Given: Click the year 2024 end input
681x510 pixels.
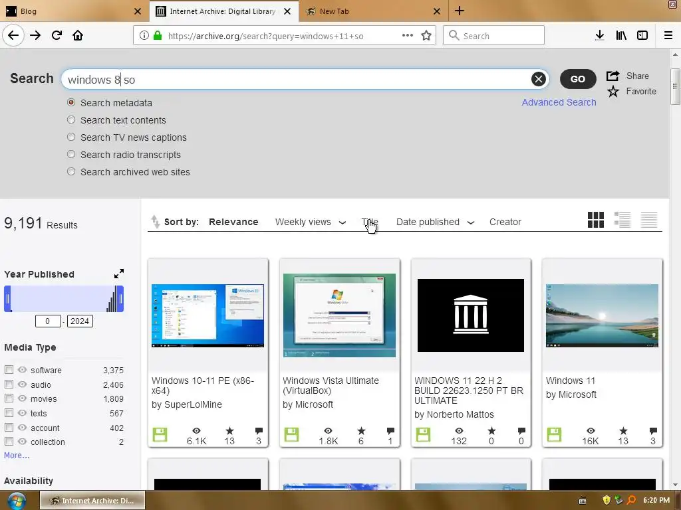Looking at the screenshot, I should click(80, 321).
